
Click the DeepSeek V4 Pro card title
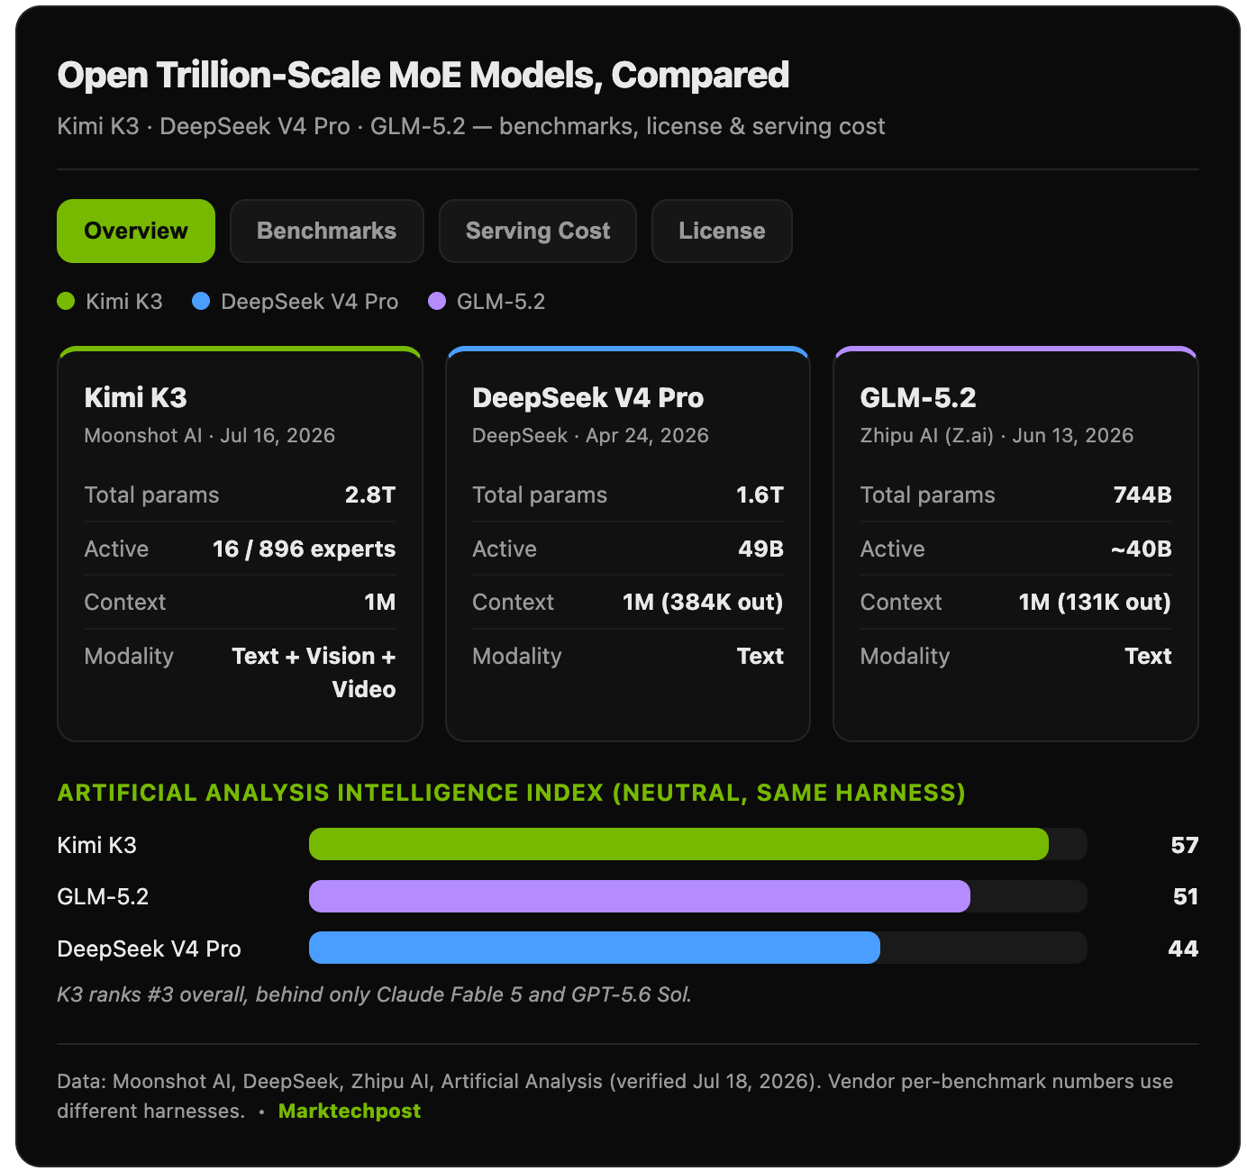tap(587, 397)
